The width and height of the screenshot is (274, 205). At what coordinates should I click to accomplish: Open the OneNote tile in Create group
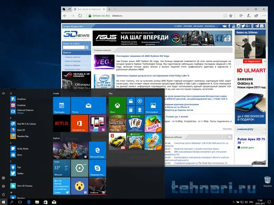coord(97,124)
